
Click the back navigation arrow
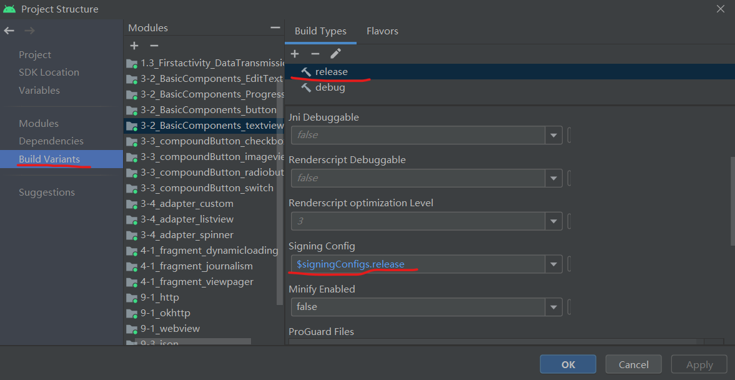click(9, 29)
